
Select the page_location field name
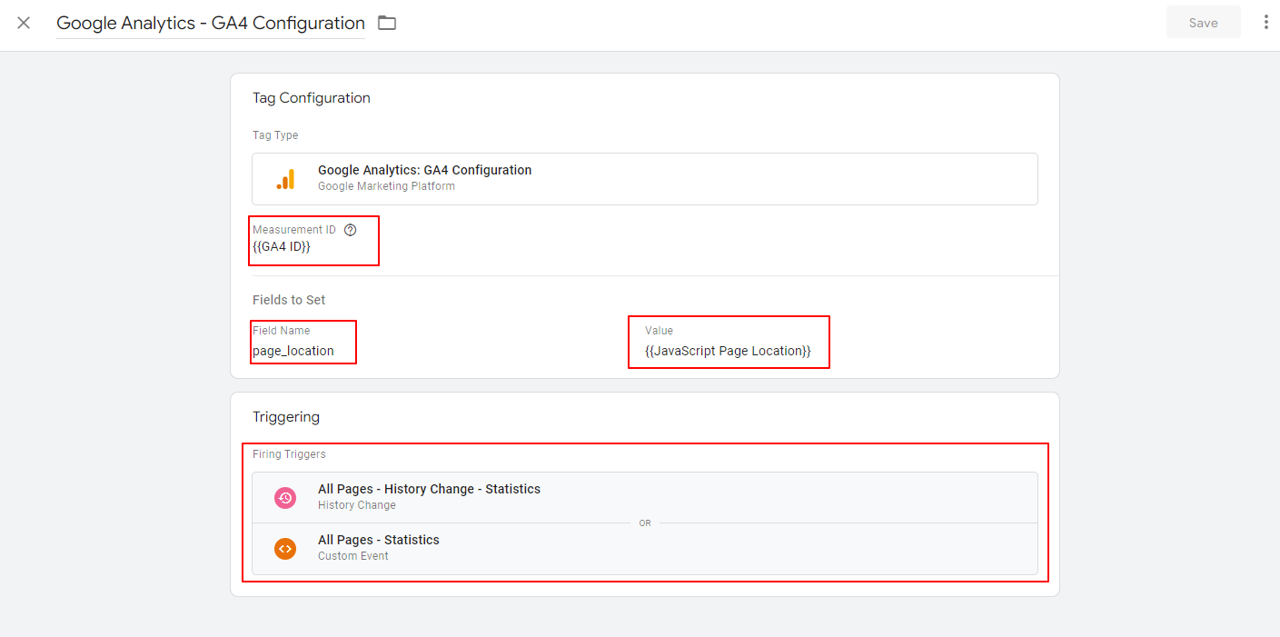(x=293, y=351)
